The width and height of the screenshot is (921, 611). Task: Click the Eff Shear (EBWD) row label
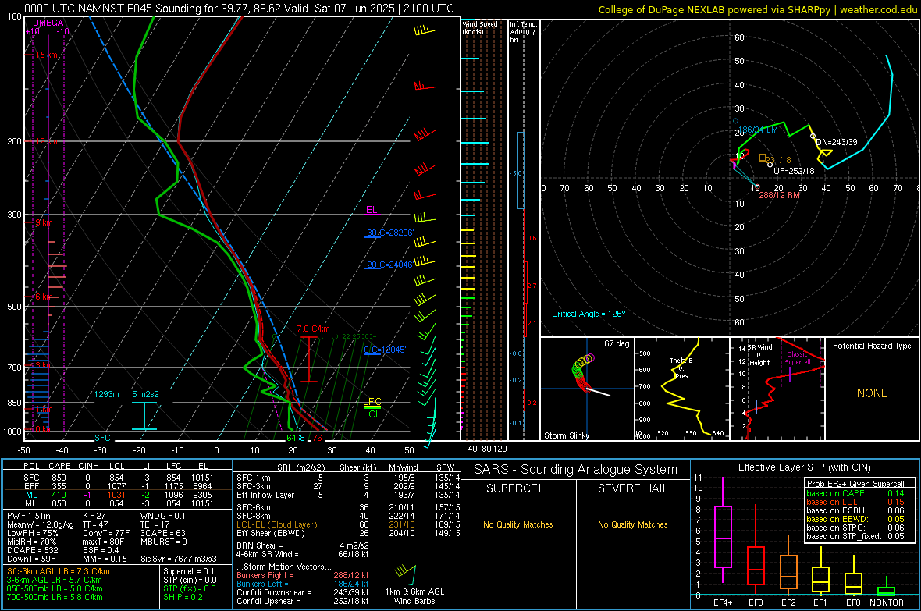(x=271, y=534)
